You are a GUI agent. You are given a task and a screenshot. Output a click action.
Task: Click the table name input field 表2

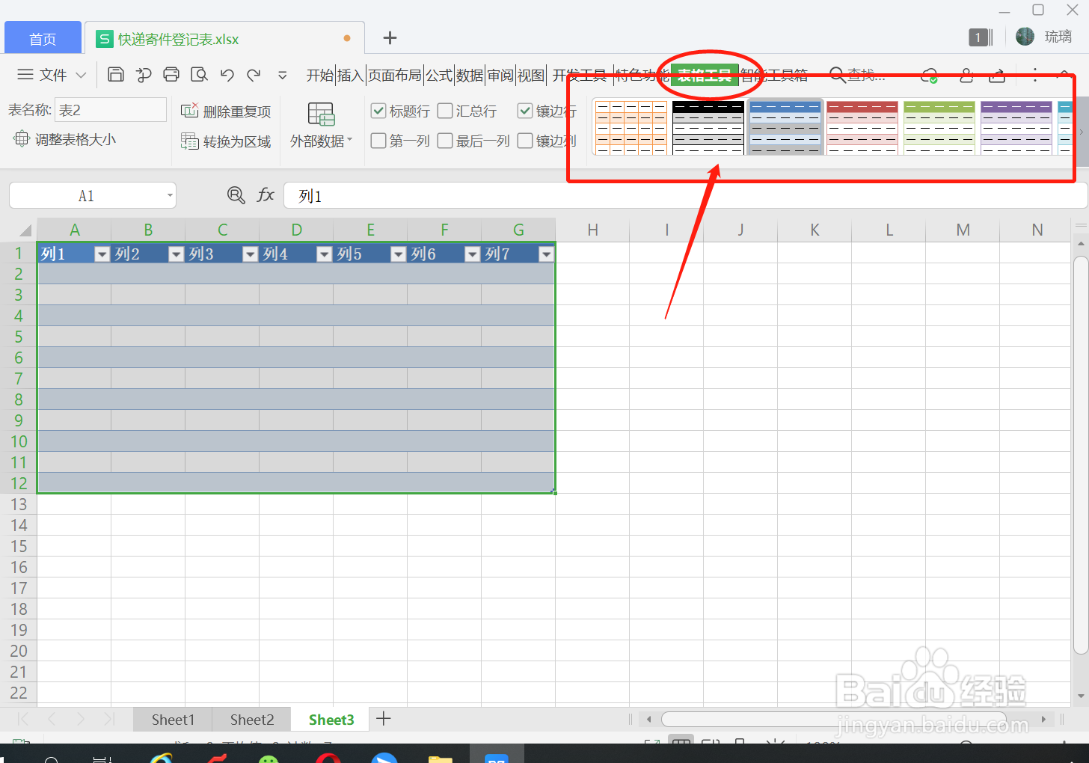coord(111,110)
